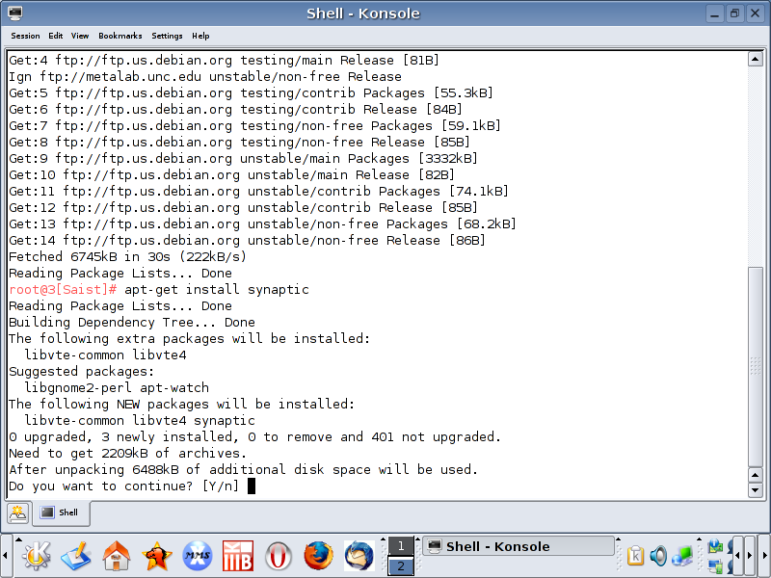Click the volume speaker tray icon
Viewport: 771px width, 578px height.
tap(659, 556)
